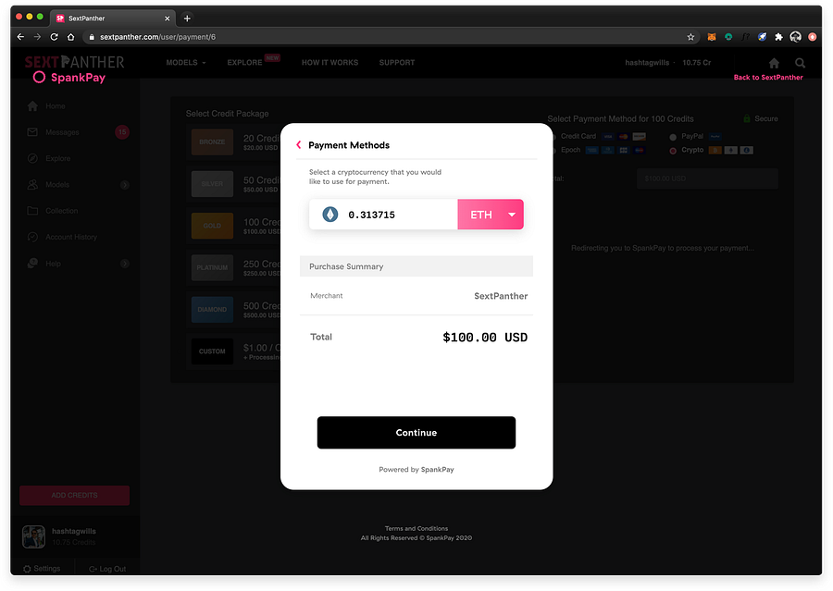833x591 pixels.
Task: Click the address bar URL
Action: pos(157,37)
